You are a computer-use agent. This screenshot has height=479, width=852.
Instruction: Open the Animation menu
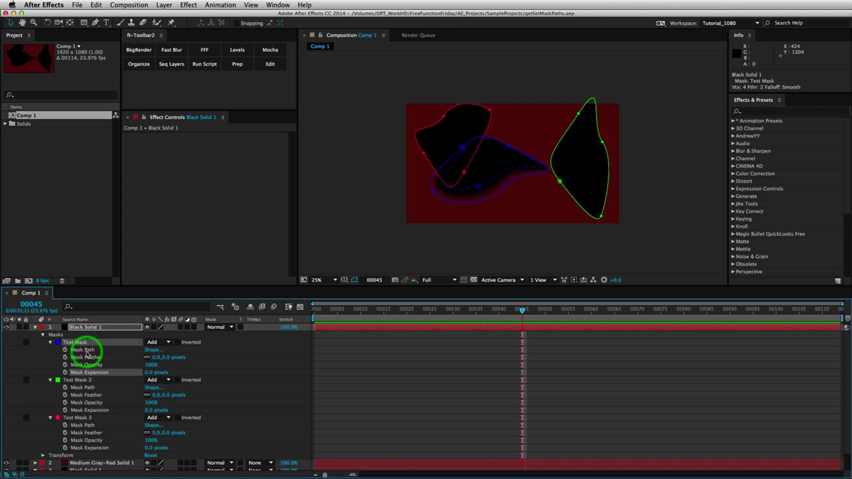220,5
